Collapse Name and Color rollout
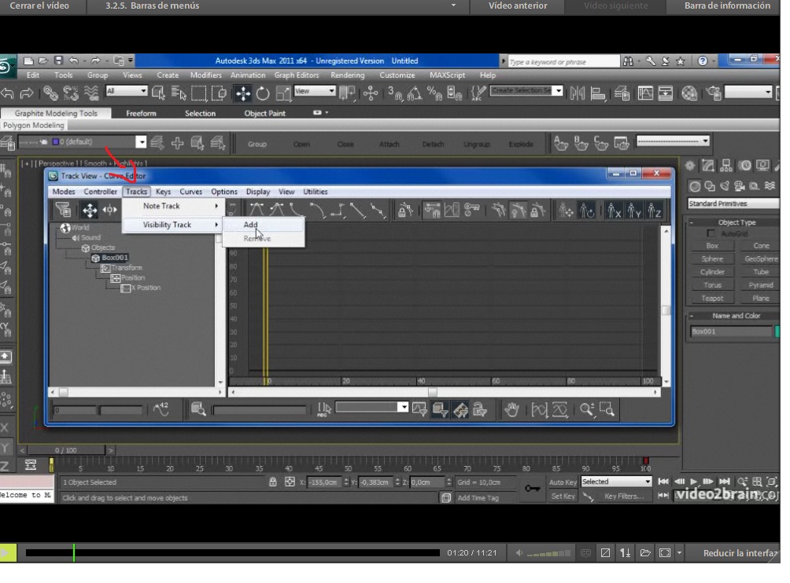Screen dimensions: 790x583 point(733,316)
